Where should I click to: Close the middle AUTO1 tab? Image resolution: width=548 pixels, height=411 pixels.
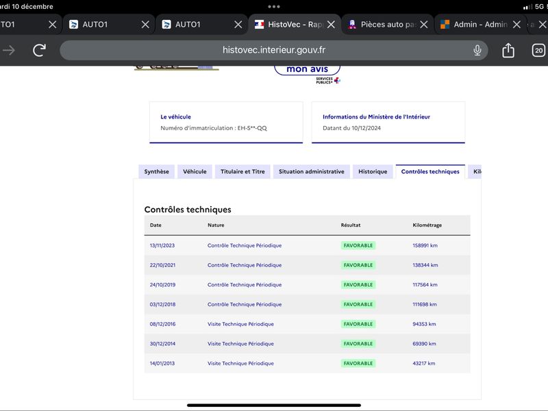pos(145,25)
